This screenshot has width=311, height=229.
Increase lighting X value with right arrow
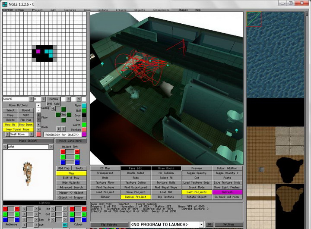(36, 209)
